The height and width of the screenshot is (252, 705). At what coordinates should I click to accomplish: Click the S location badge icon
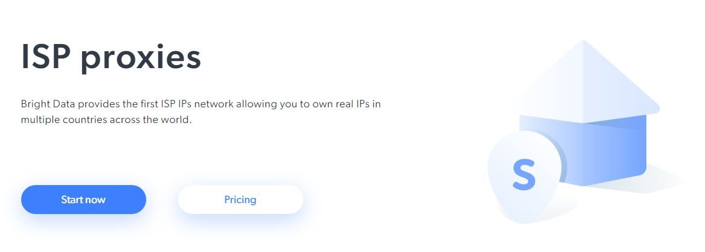coord(521,178)
